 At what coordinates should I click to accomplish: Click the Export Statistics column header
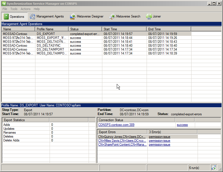point(26,120)
